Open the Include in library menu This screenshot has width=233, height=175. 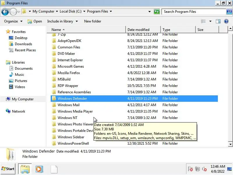(x=63, y=21)
